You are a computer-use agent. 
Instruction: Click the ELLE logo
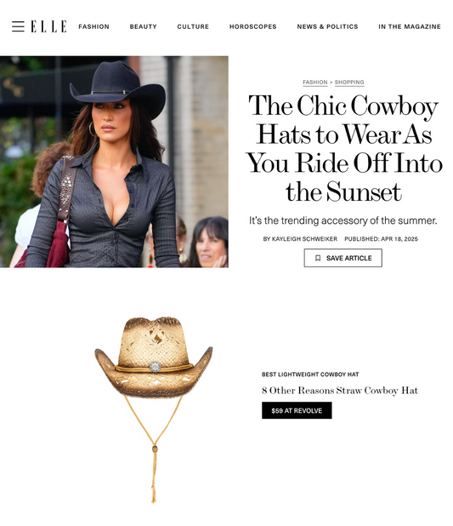[x=49, y=26]
